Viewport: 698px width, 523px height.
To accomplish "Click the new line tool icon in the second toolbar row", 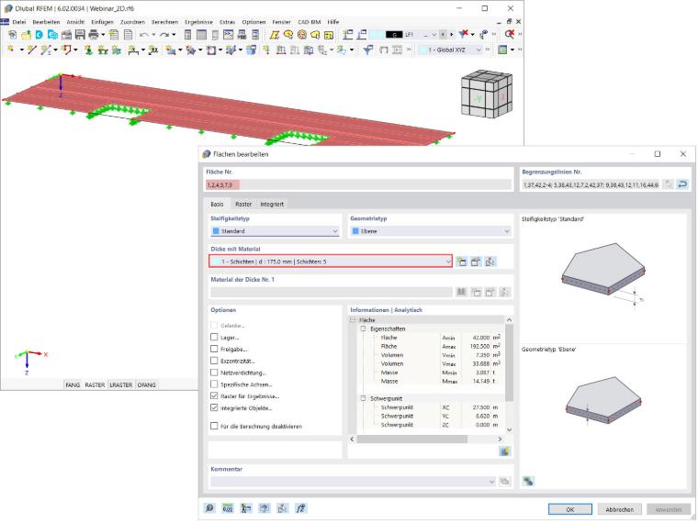I will click(31, 50).
